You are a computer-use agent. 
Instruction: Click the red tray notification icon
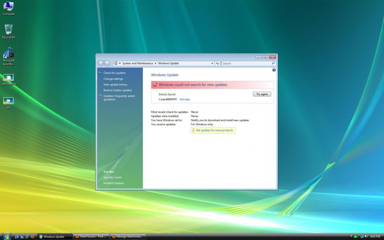point(351,236)
